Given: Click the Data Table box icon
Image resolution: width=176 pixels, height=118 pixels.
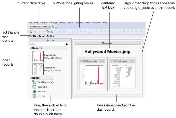Looking at the screenshot, I should pos(34,87).
